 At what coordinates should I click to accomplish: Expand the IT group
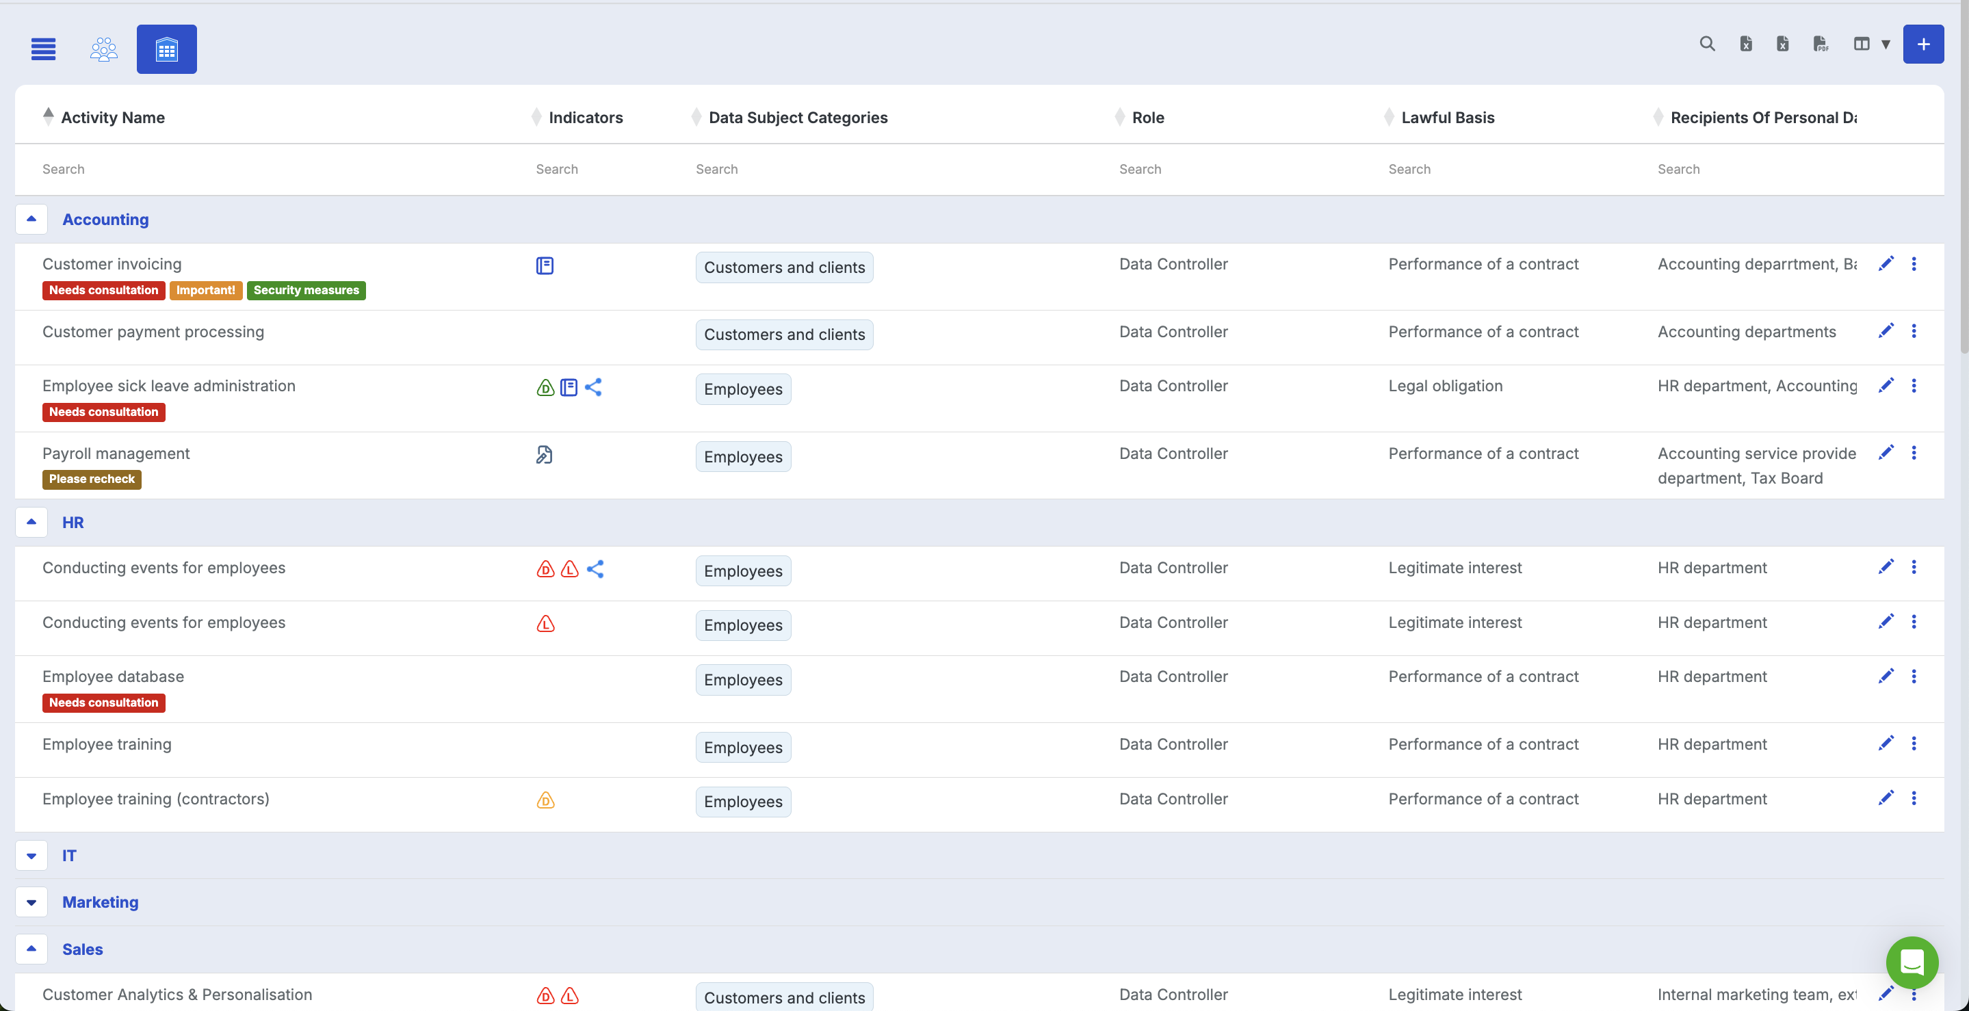point(31,856)
